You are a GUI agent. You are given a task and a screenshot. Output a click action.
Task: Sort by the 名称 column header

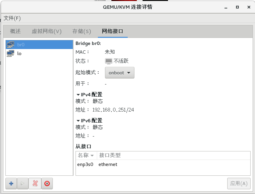(x=86, y=155)
